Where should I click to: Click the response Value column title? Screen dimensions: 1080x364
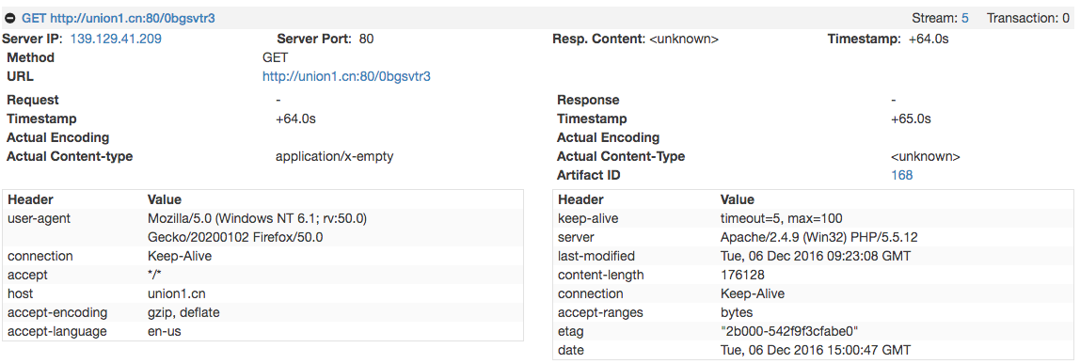[x=737, y=200]
